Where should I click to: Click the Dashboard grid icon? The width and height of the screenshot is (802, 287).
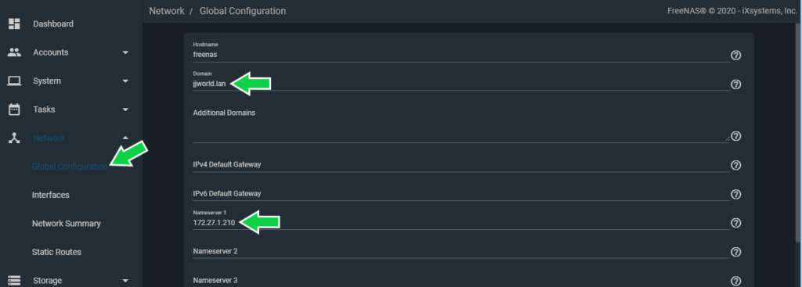(14, 23)
